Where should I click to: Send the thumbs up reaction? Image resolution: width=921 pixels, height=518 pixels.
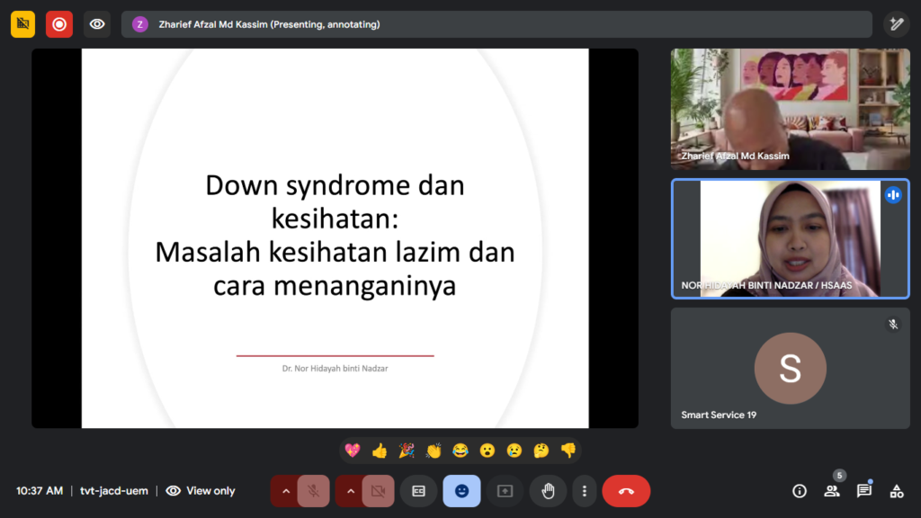coord(380,451)
